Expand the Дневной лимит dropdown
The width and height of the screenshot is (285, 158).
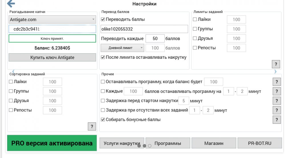(x=122, y=48)
